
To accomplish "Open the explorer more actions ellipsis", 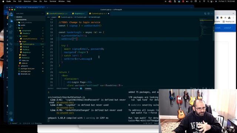I will coord(43,14).
